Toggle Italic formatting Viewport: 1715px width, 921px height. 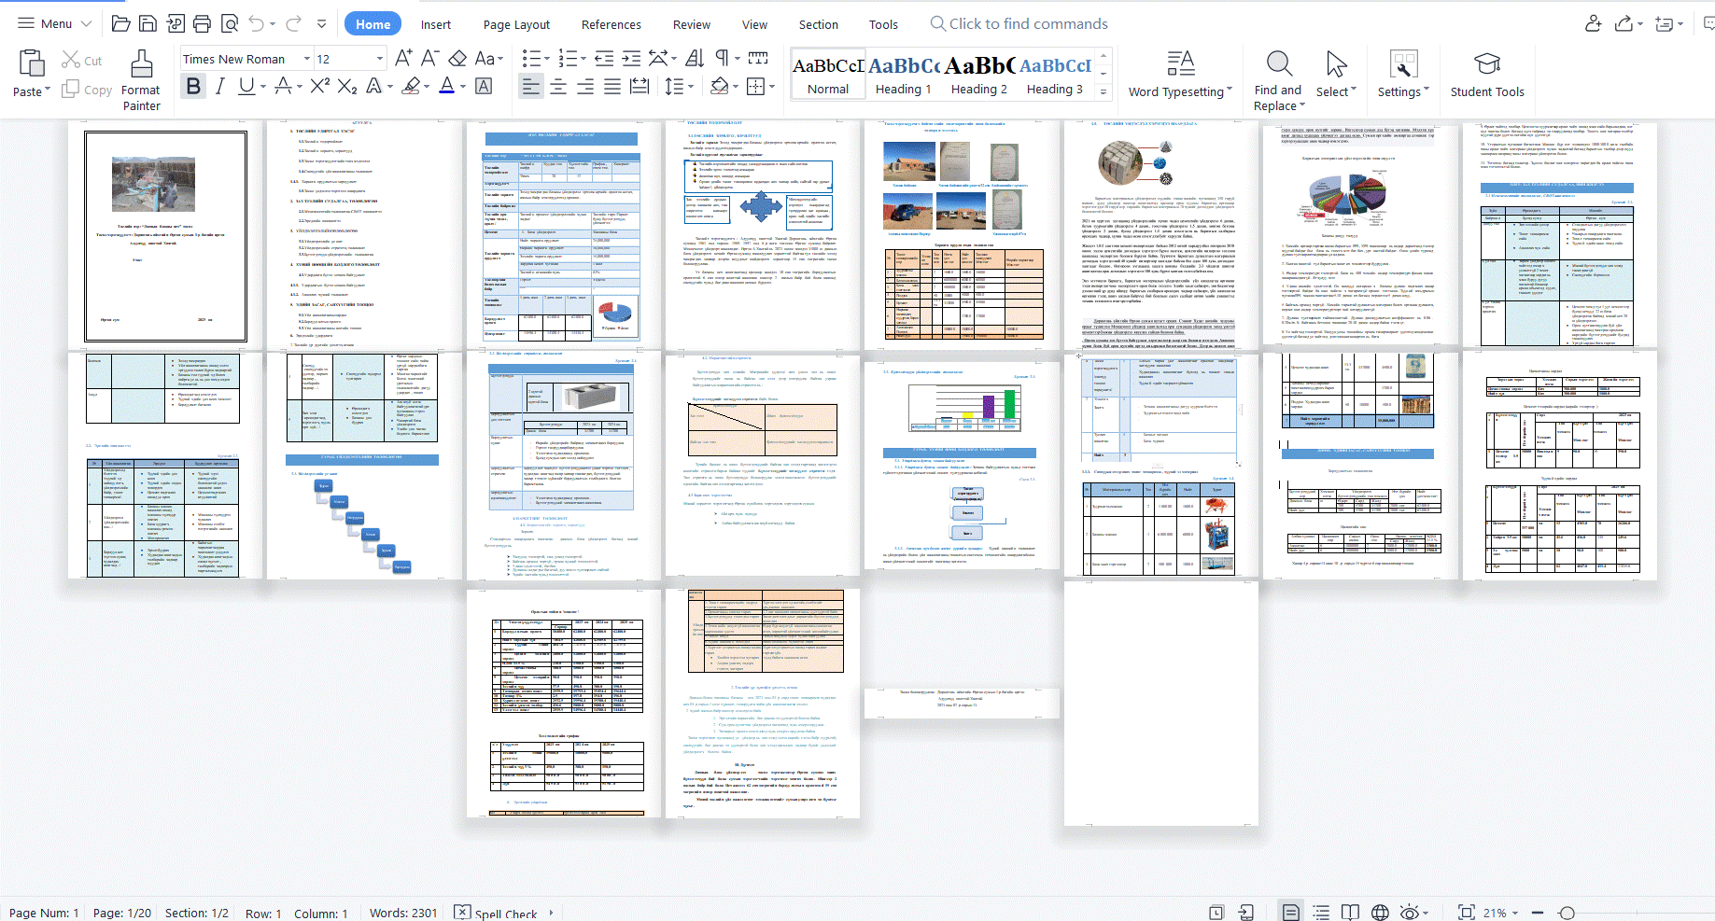coord(219,86)
